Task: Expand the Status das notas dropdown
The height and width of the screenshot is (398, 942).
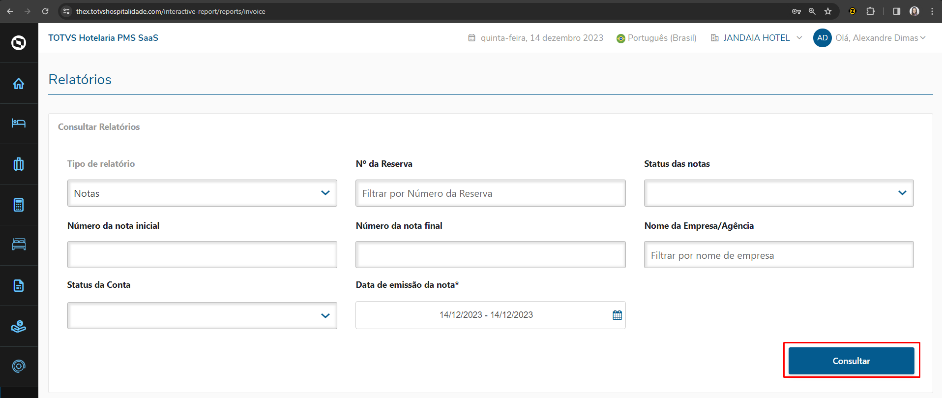Action: pyautogui.click(x=779, y=193)
